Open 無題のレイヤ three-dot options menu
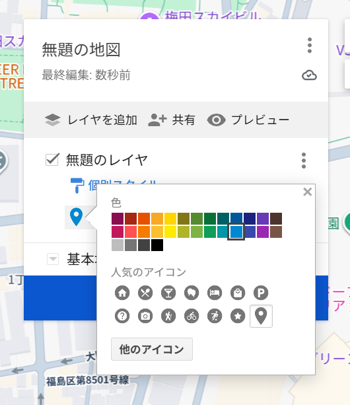 click(x=304, y=161)
